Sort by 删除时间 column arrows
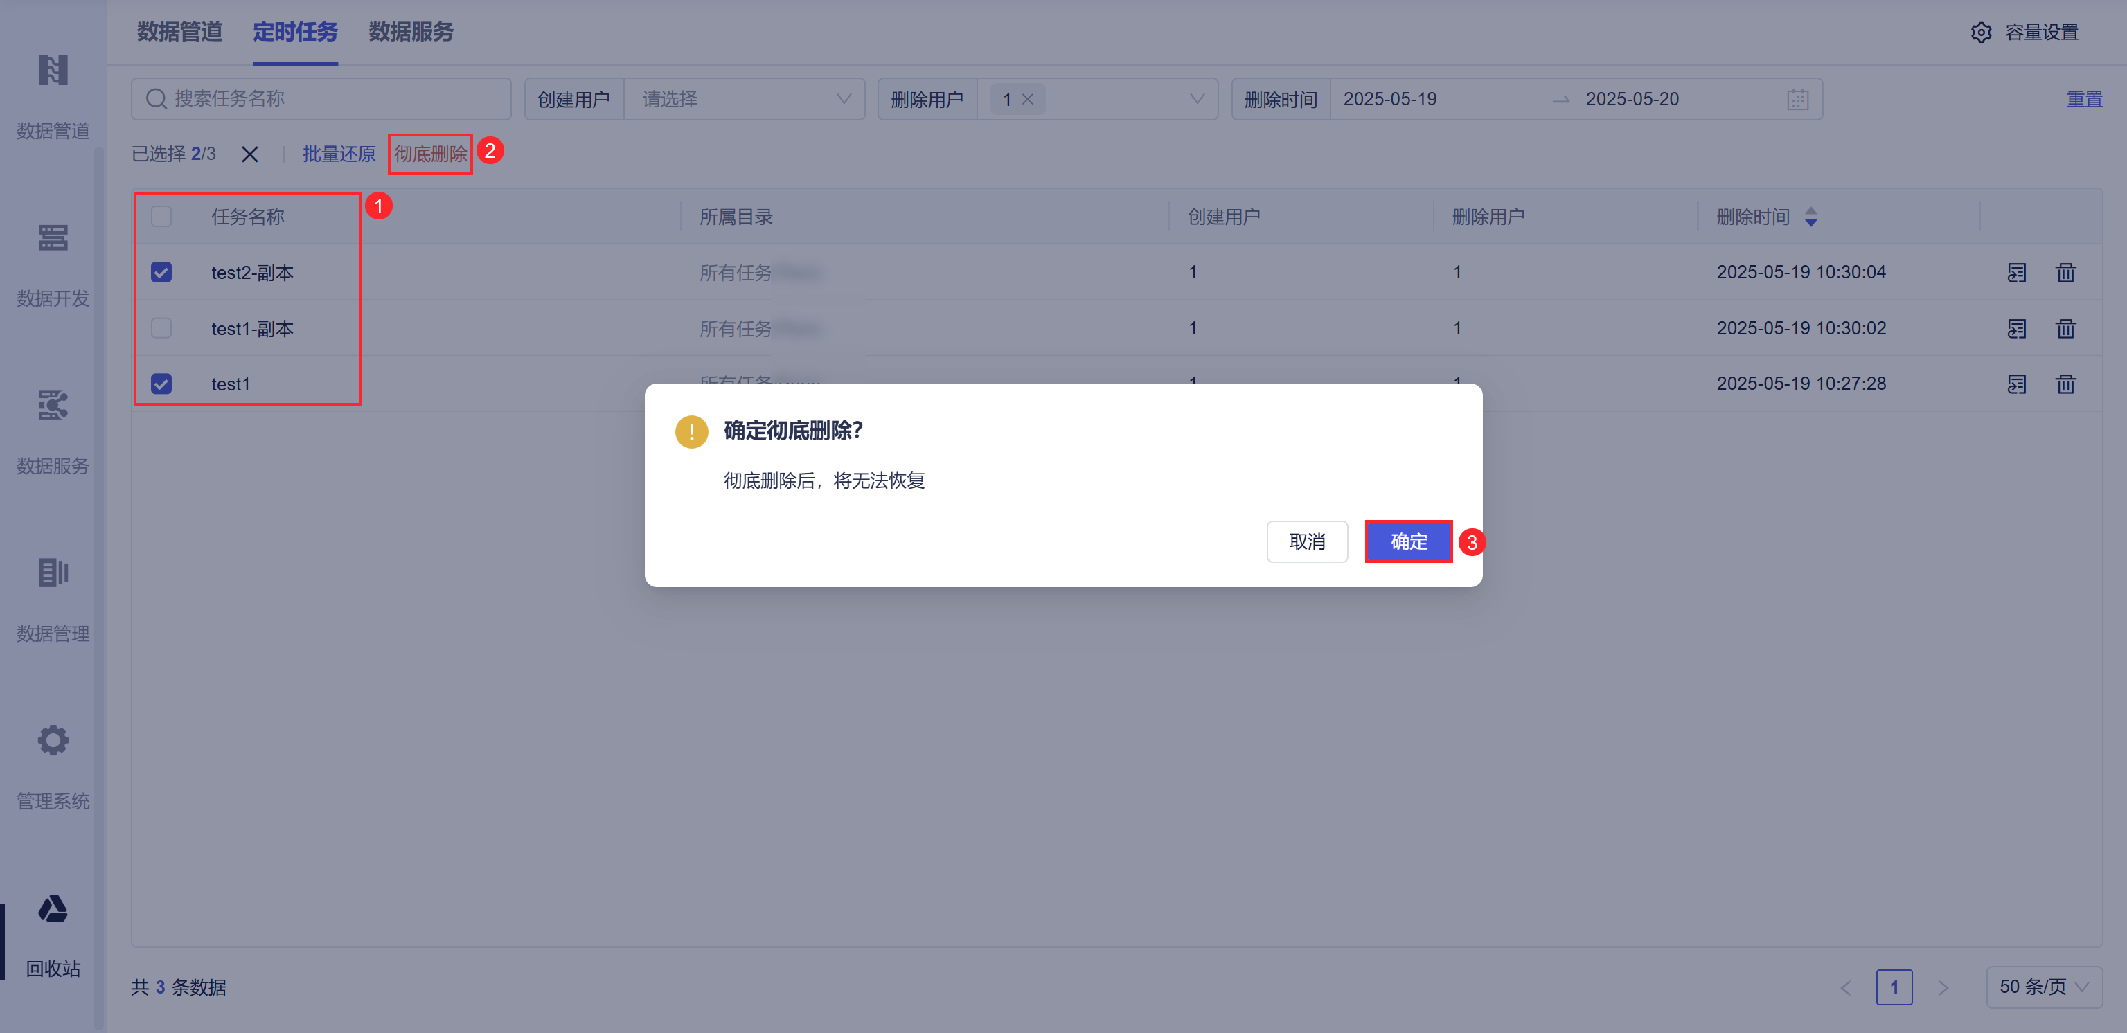 1810,217
